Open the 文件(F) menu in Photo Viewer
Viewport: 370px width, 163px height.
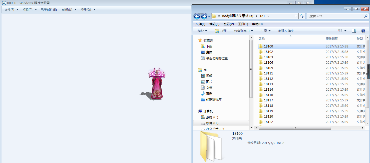click(x=12, y=10)
